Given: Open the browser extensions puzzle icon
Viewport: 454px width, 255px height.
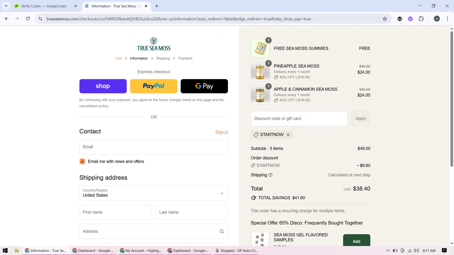Looking at the screenshot, I should (x=421, y=19).
